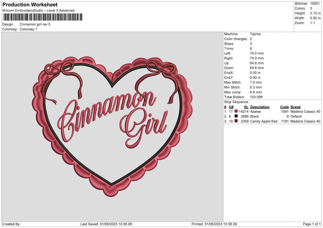The image size is (323, 228).
Task: Click the 'Page 1 of 1' footer text
Action: [312, 224]
